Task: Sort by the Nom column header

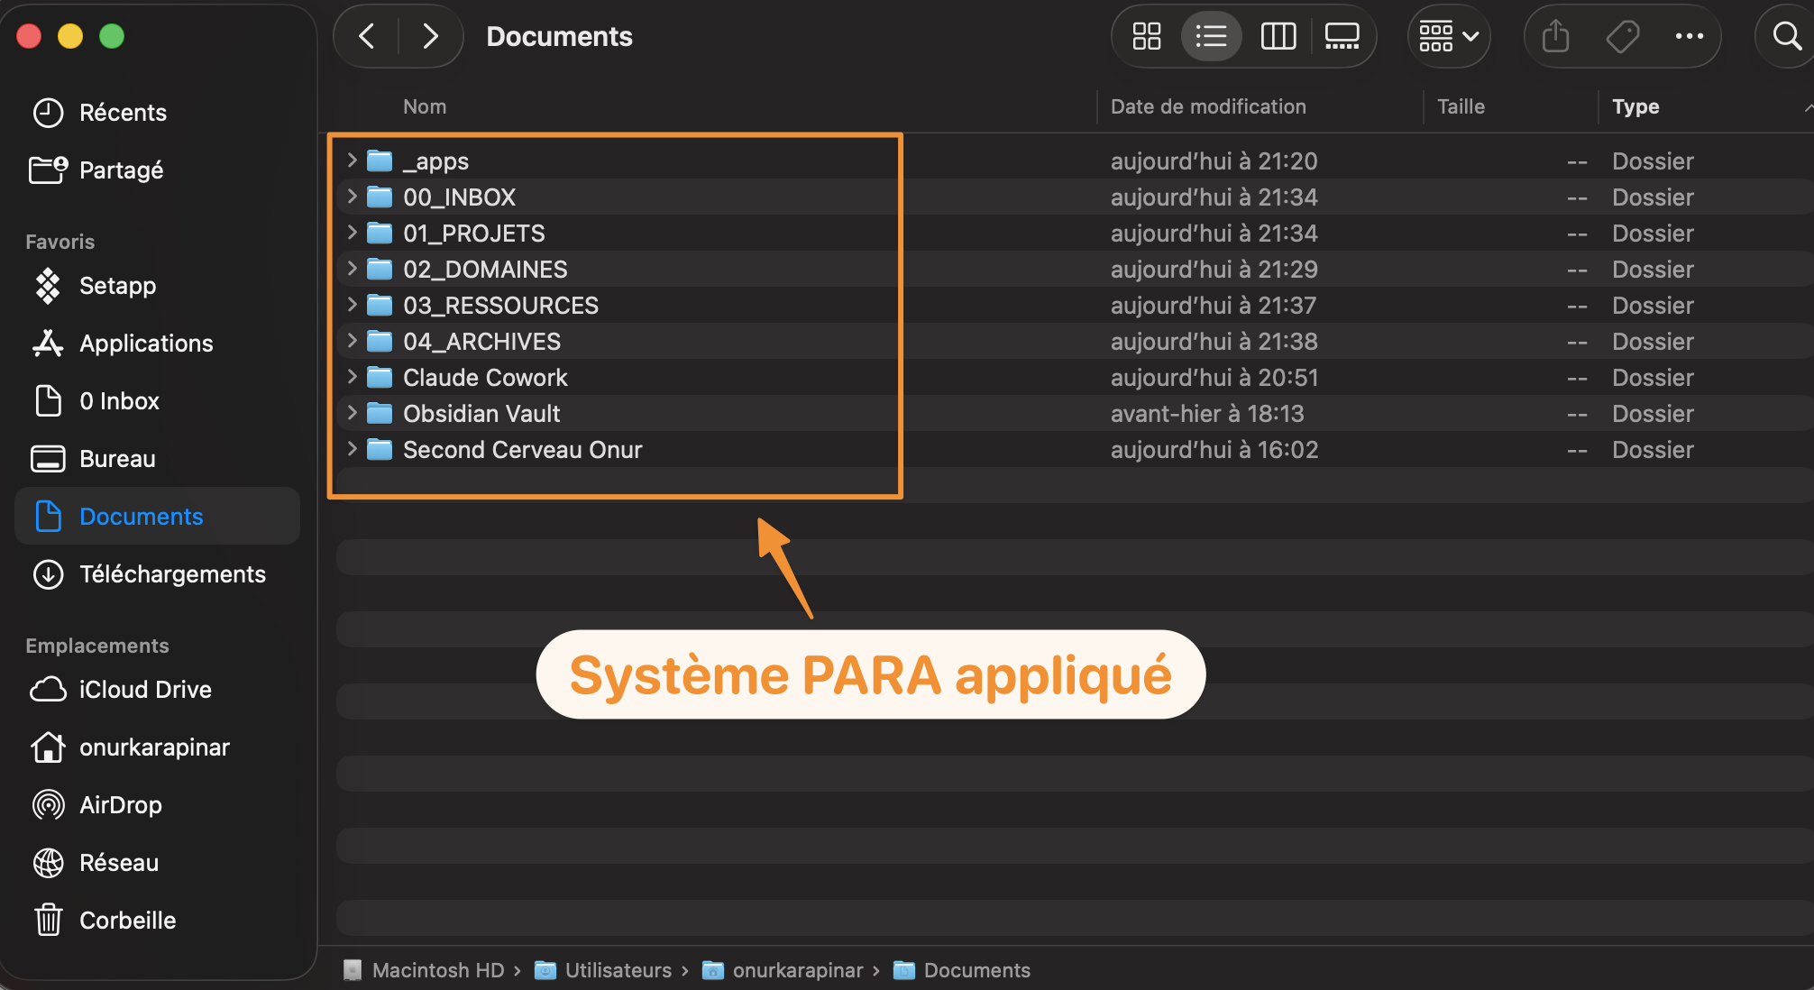Action: [x=425, y=106]
